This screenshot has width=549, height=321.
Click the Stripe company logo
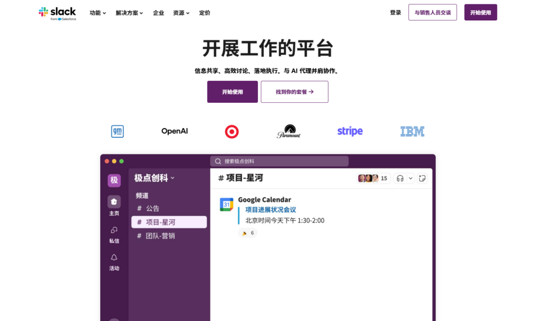click(x=350, y=131)
